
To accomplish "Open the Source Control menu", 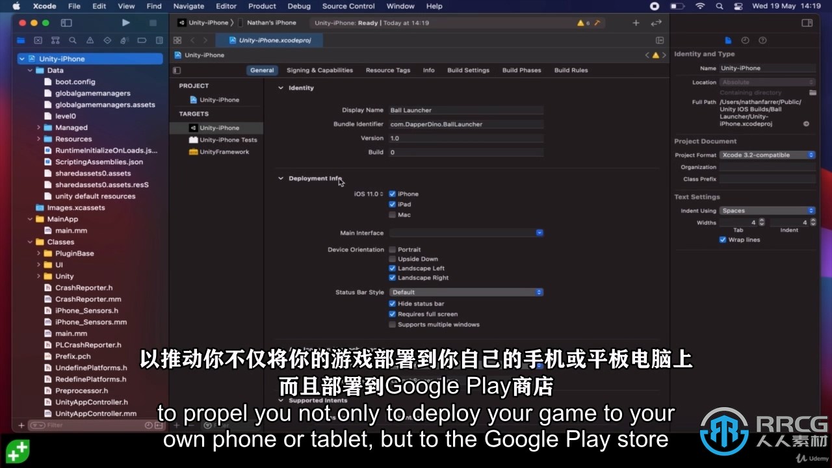I will [x=348, y=6].
